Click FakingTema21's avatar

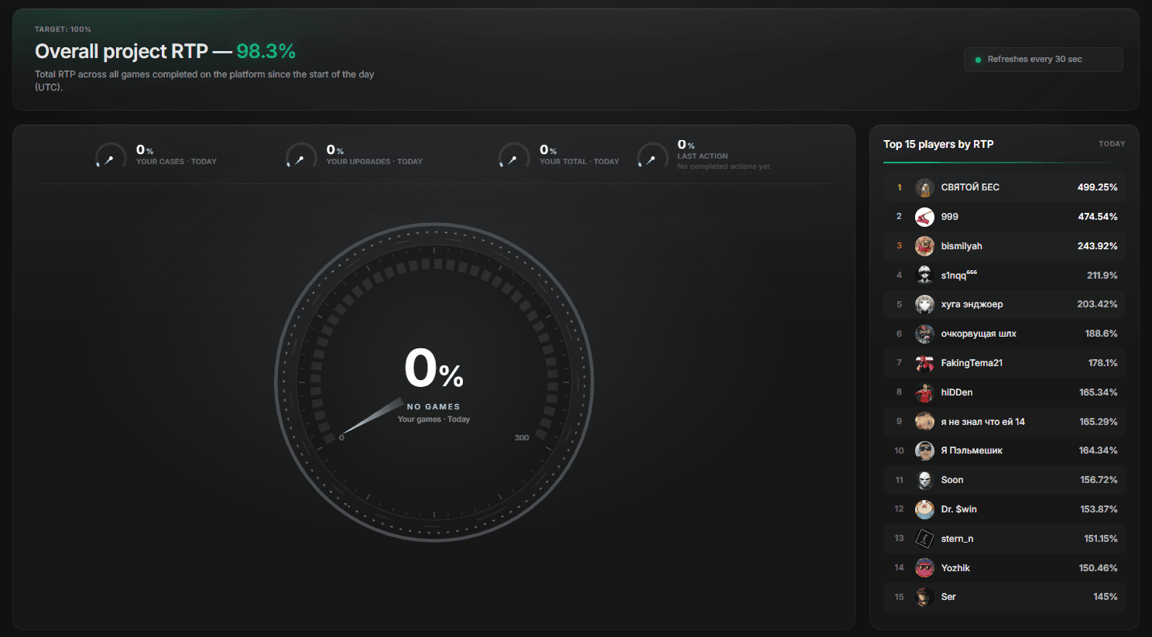924,363
